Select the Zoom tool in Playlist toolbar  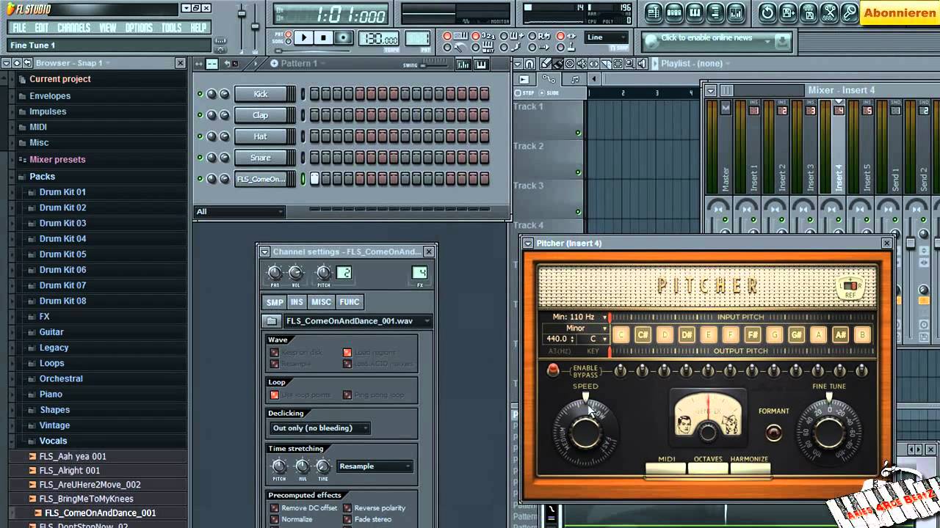pyautogui.click(x=630, y=64)
